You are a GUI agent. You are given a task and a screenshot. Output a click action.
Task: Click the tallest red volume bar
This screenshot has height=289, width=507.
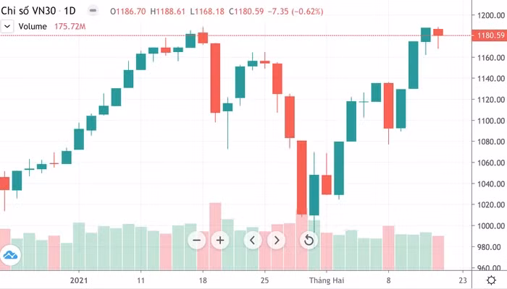pyautogui.click(x=215, y=235)
